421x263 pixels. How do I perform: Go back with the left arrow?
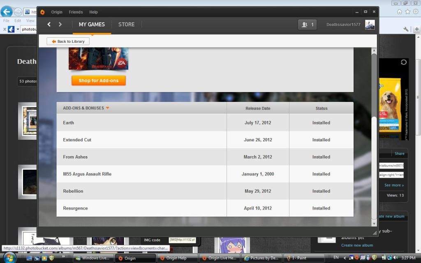[x=49, y=25]
